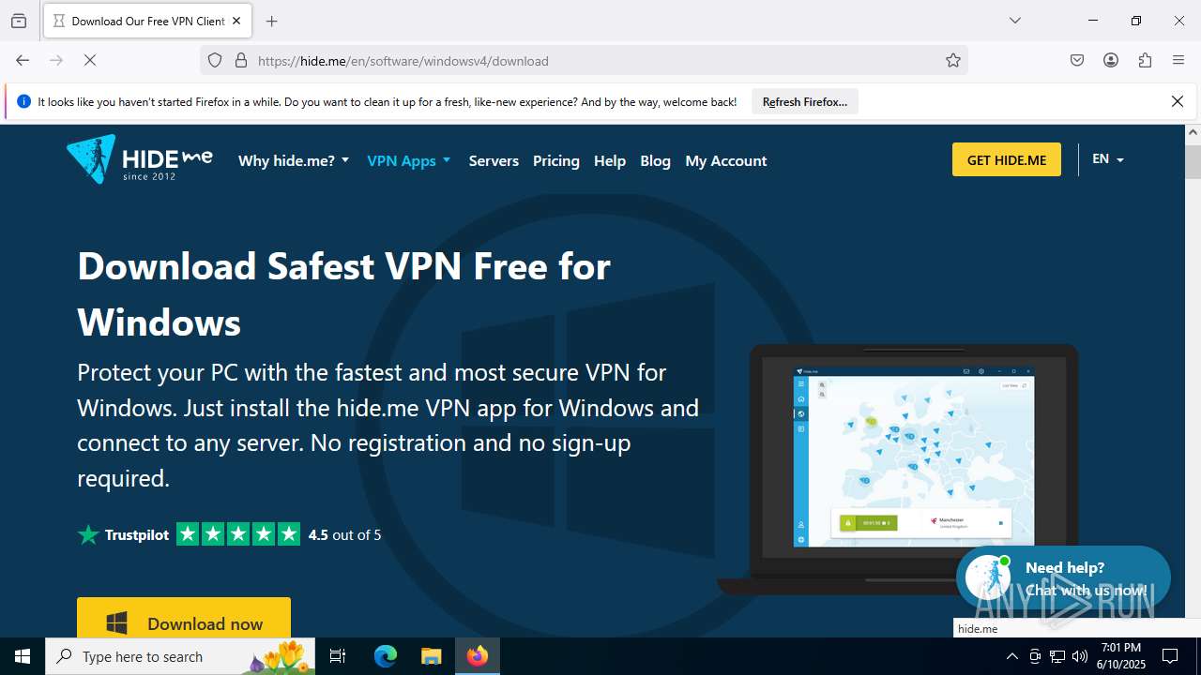Click the Download now button
The height and width of the screenshot is (675, 1201).
184,618
